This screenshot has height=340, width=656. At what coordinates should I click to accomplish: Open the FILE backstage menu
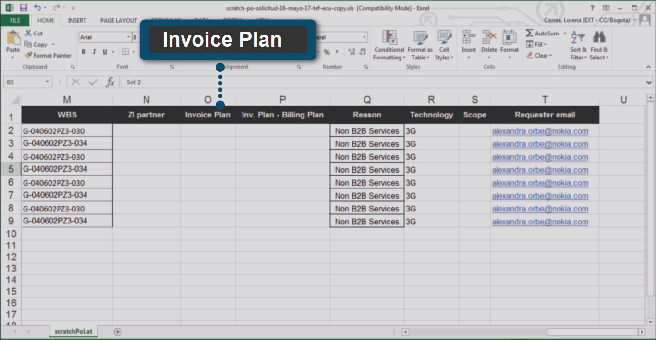tap(15, 21)
